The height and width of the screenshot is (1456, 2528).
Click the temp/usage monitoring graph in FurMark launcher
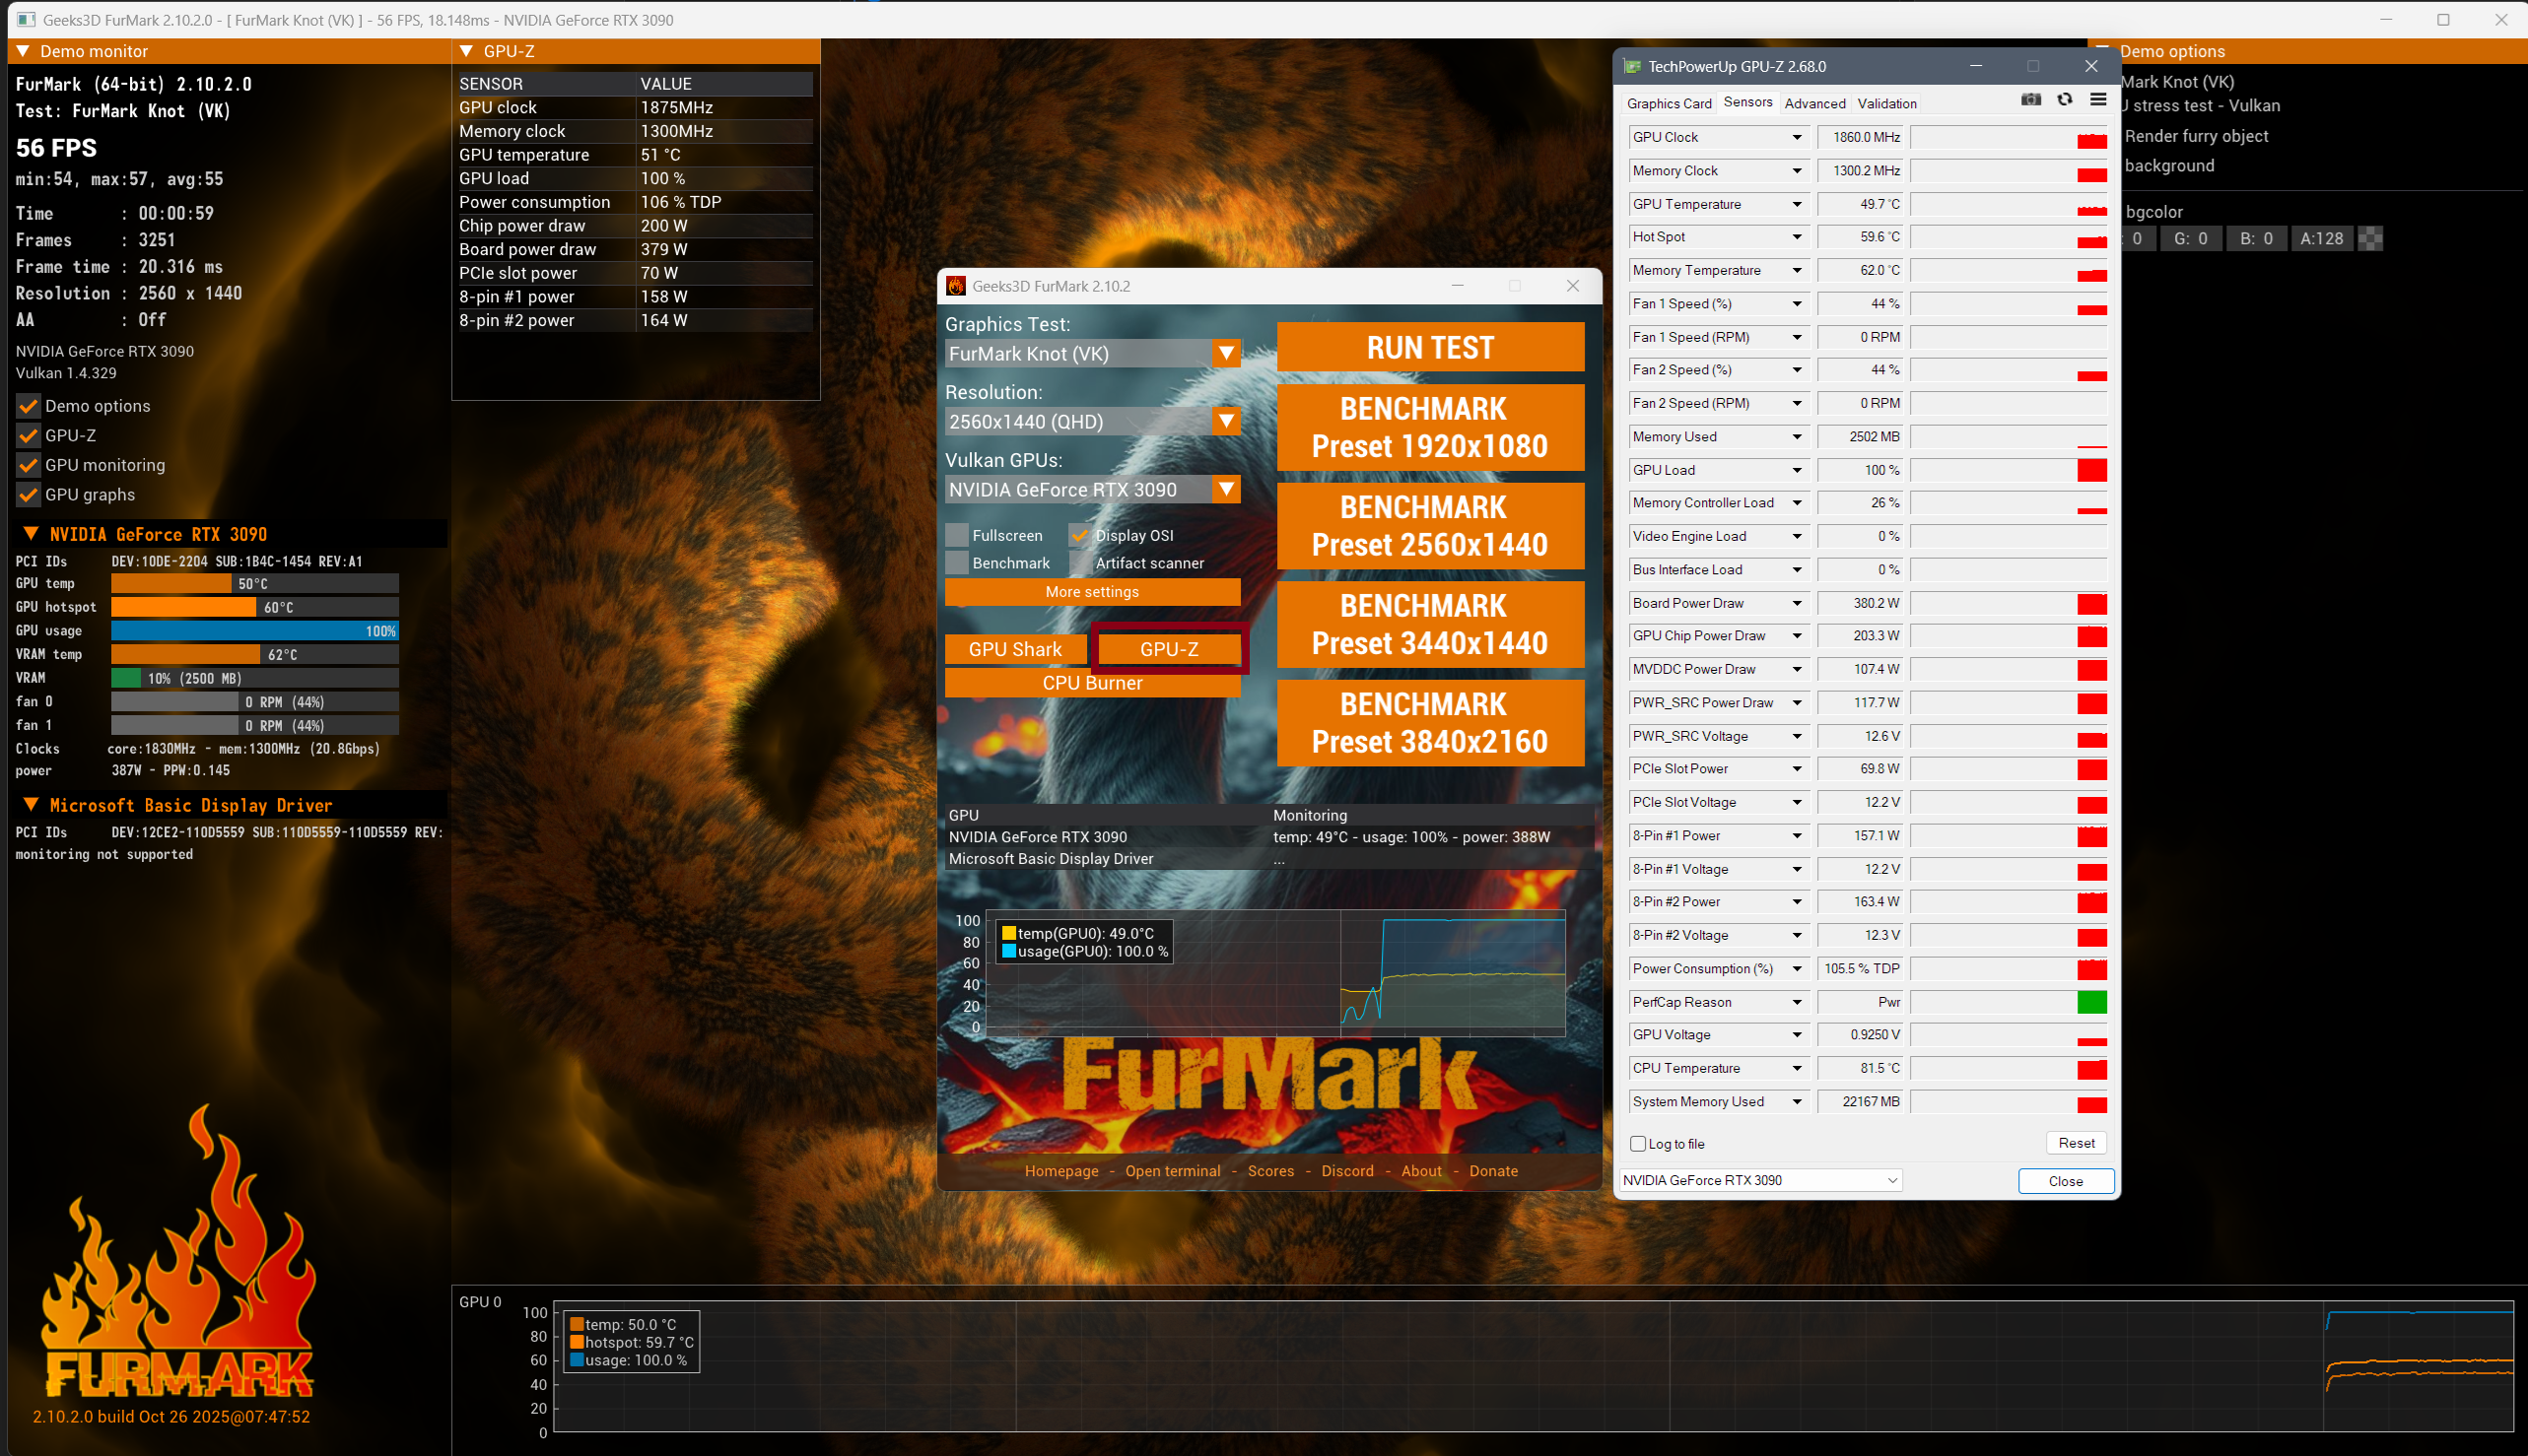(1275, 972)
